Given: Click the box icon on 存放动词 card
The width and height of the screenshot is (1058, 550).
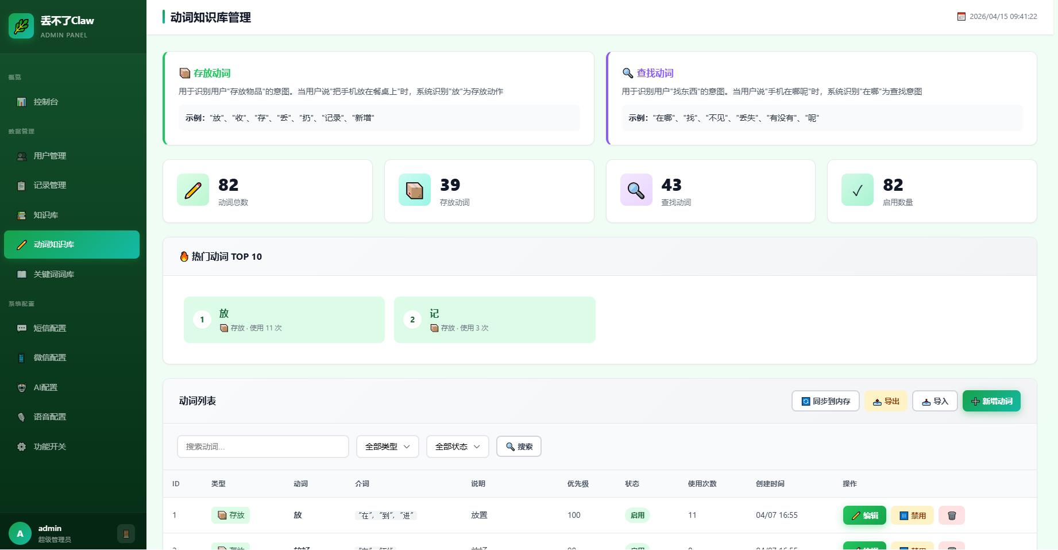Looking at the screenshot, I should 414,190.
